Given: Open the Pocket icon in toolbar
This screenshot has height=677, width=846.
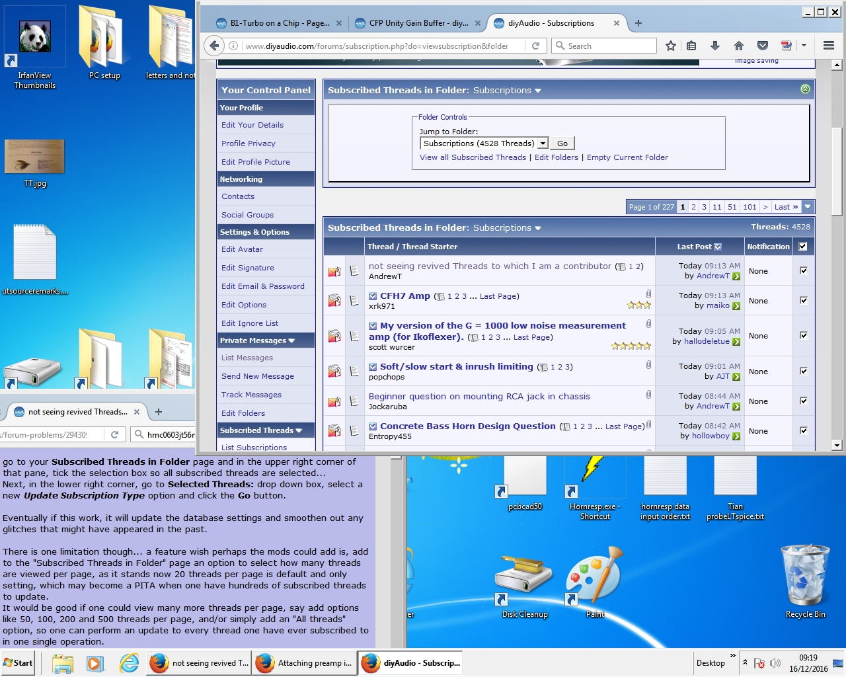Looking at the screenshot, I should [763, 46].
